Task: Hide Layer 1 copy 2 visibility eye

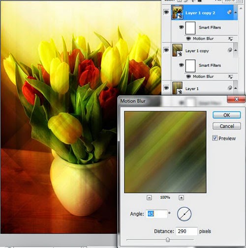Action: 166,12
